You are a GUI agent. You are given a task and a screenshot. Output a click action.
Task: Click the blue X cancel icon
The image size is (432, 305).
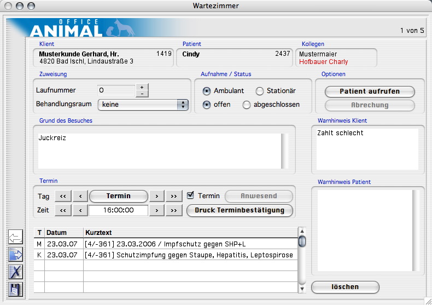(x=16, y=271)
